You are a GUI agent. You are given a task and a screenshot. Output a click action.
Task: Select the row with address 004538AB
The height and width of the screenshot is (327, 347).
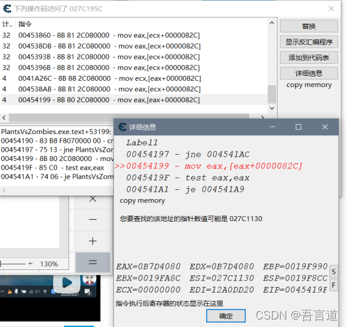coord(134,89)
